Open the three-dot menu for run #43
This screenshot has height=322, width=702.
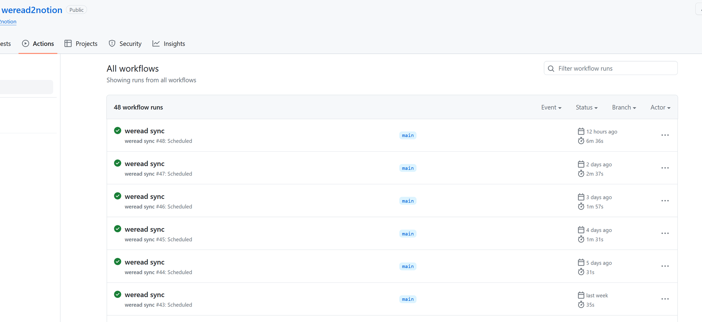click(x=665, y=299)
